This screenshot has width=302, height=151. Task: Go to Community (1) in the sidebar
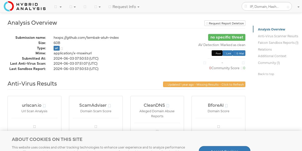pyautogui.click(x=269, y=63)
